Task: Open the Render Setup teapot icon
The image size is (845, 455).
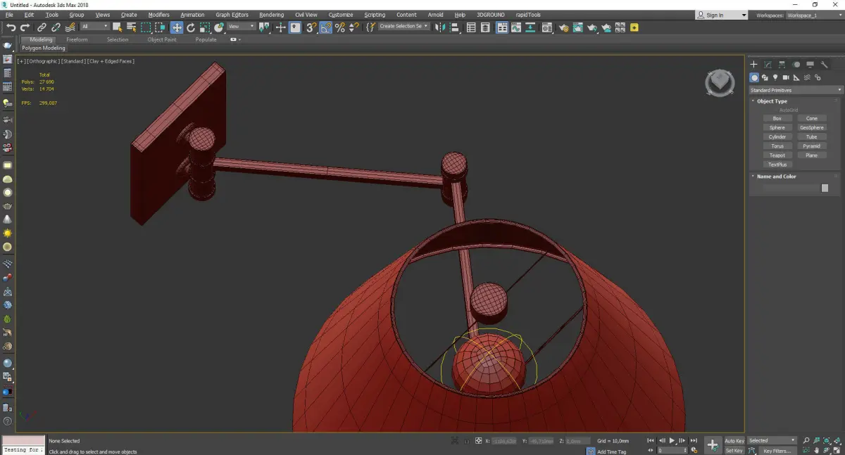Action: (563, 27)
